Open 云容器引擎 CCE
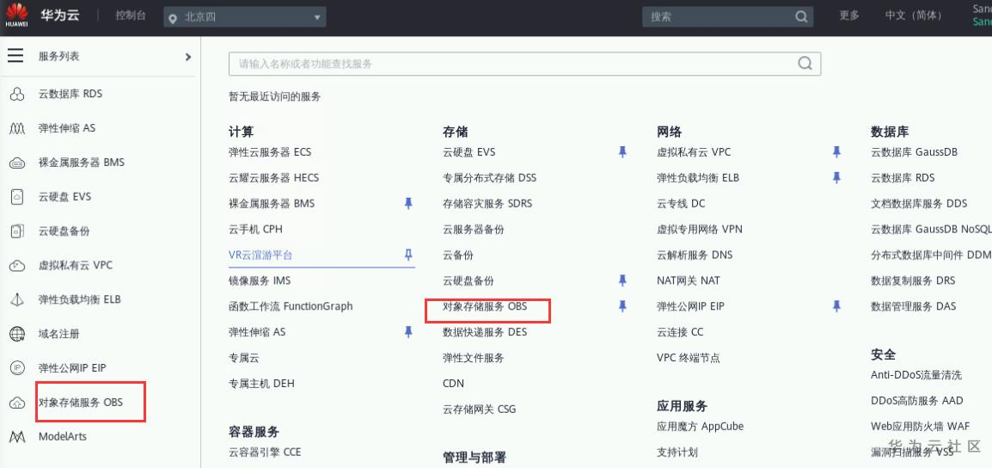The width and height of the screenshot is (992, 468). pyautogui.click(x=265, y=453)
